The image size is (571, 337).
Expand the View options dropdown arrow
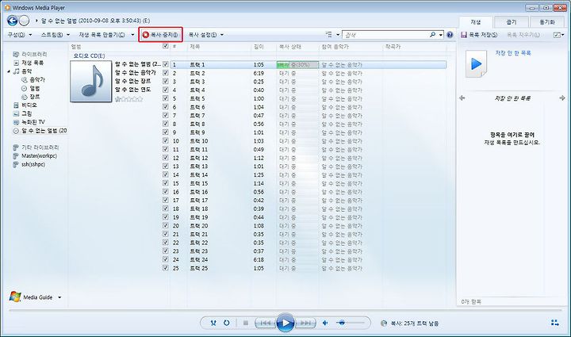338,35
